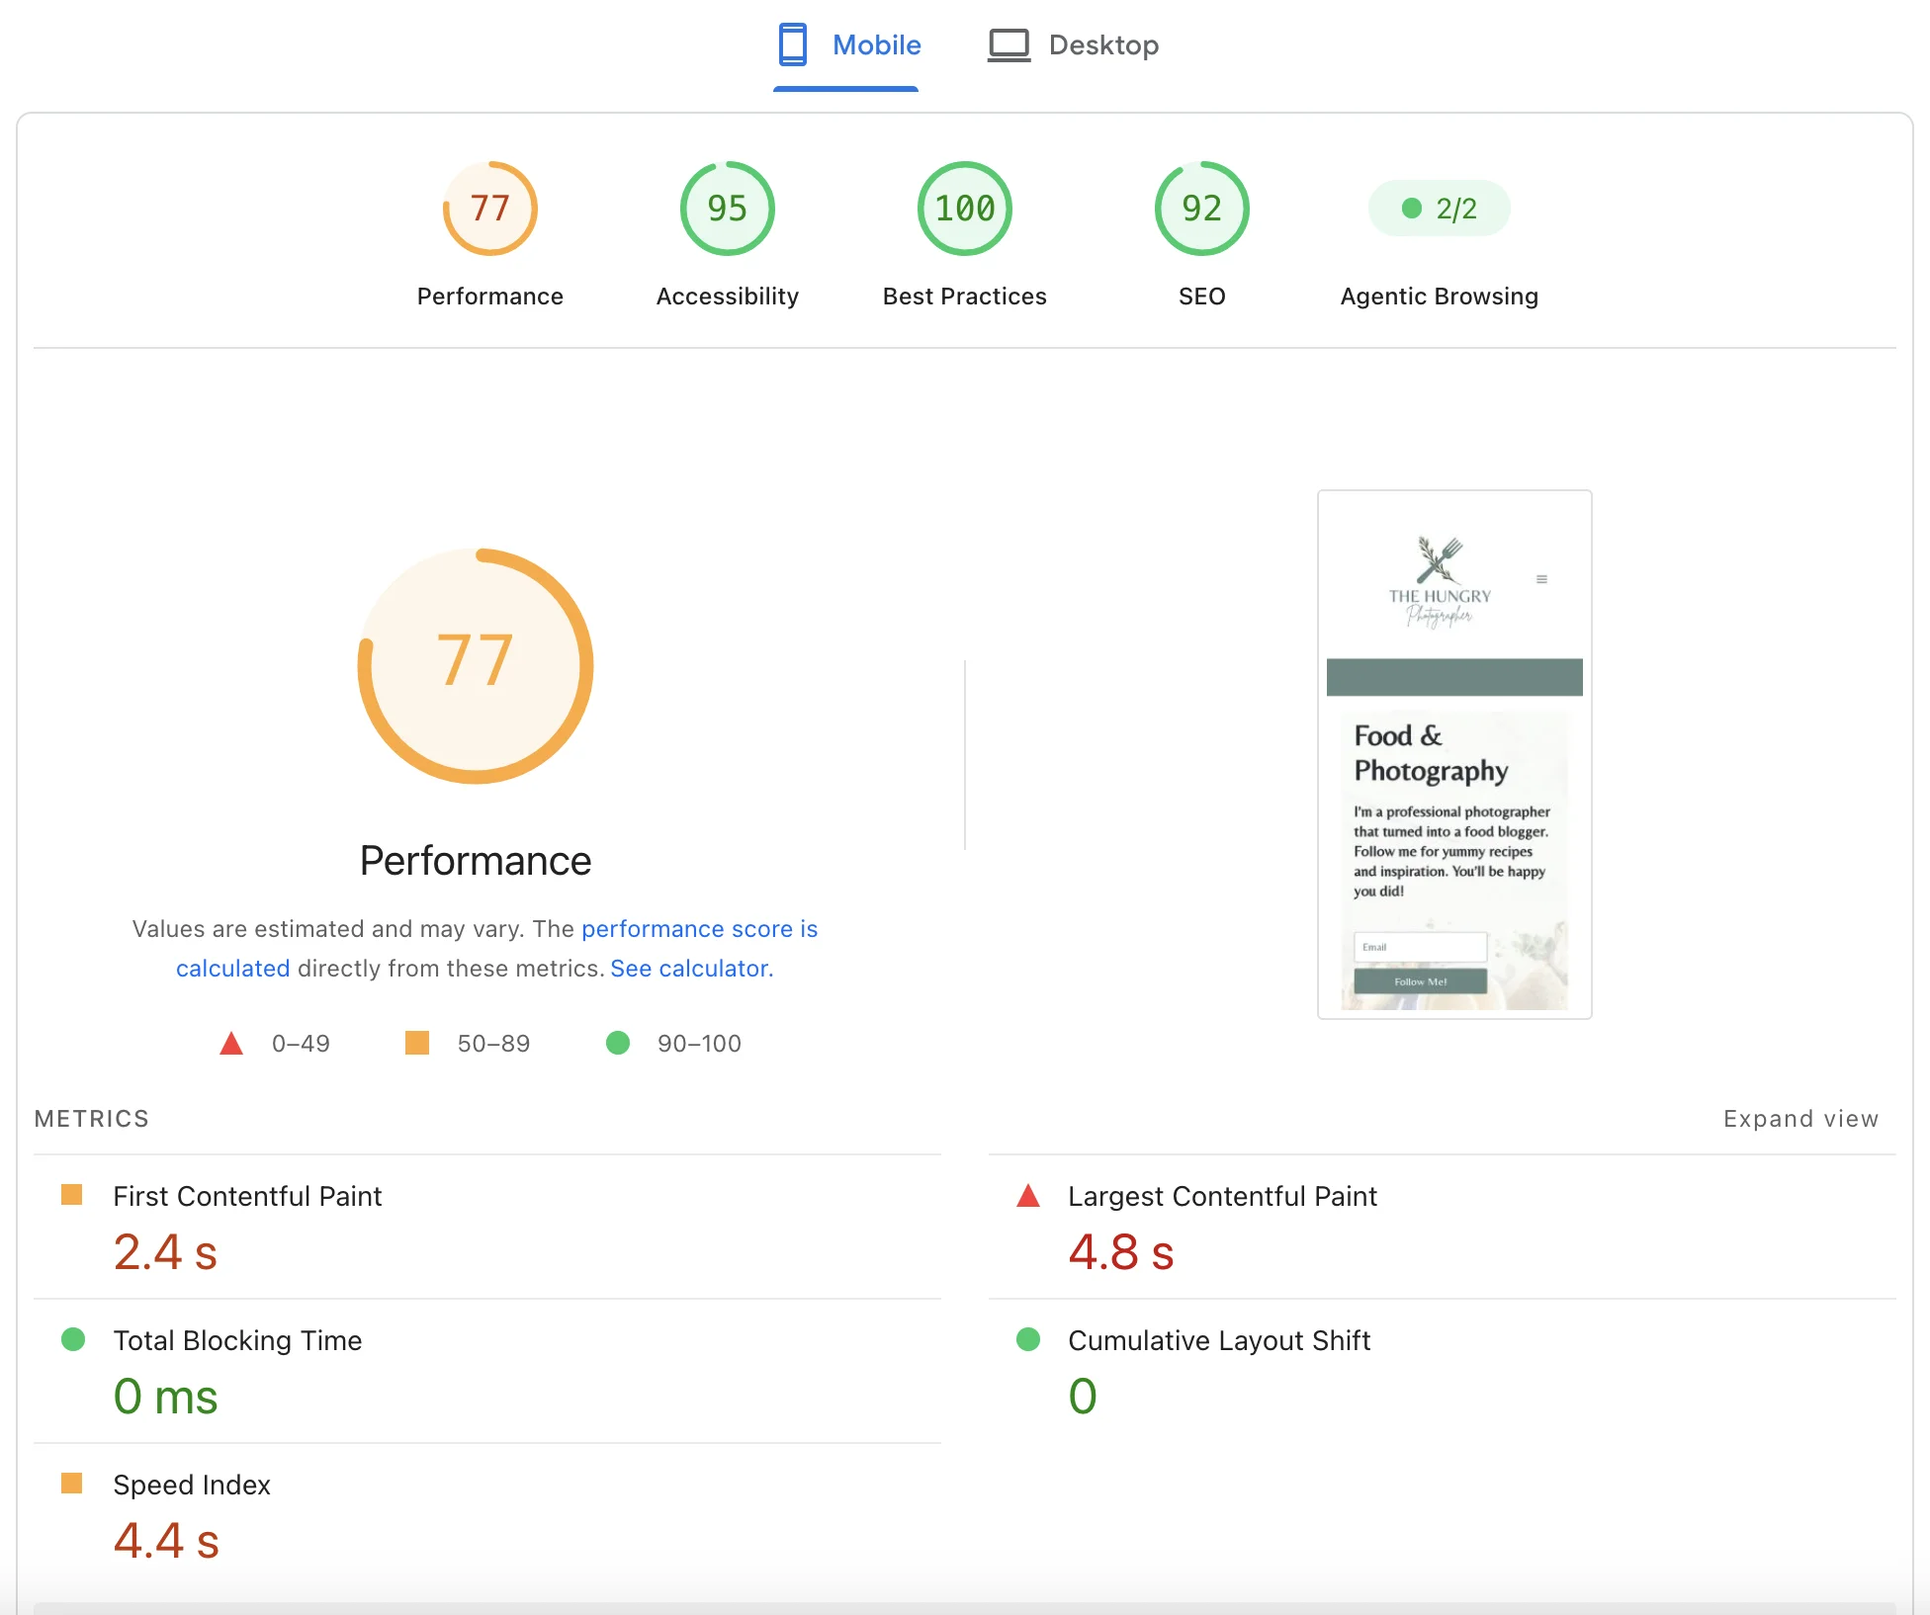1930x1615 pixels.
Task: Select 'Speed Index' metric label
Action: (192, 1485)
